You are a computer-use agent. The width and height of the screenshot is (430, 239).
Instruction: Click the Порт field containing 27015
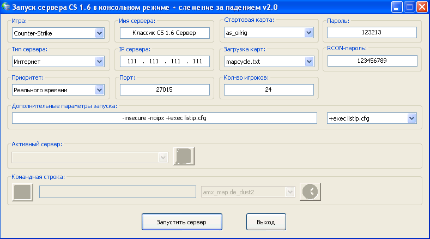165,89
